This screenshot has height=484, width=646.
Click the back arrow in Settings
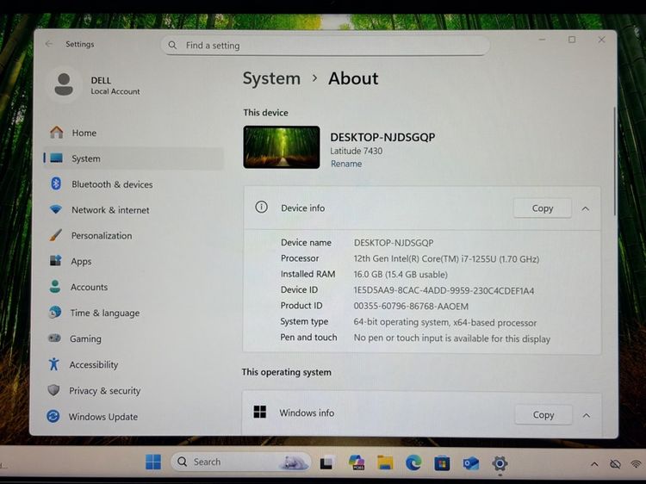[49, 44]
